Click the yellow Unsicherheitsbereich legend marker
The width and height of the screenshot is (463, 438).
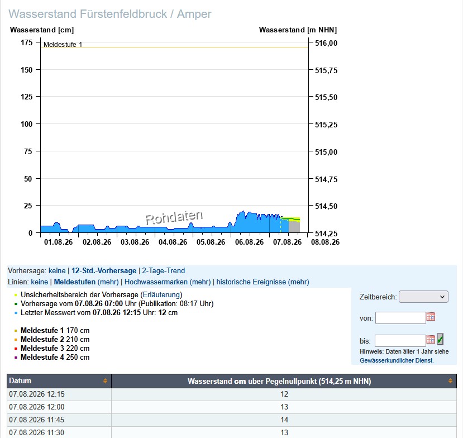[x=16, y=295]
